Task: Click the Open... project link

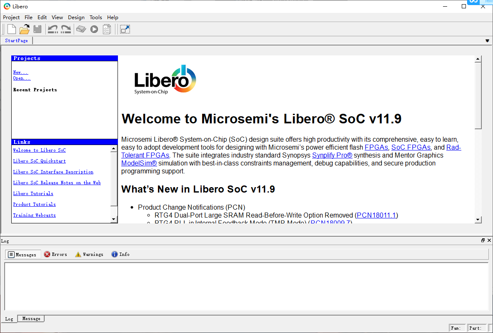Action: (x=22, y=78)
